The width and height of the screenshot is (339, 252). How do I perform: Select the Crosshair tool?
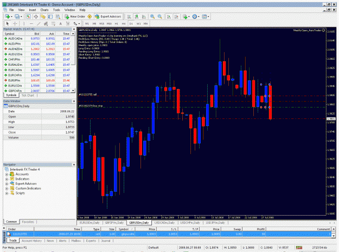coord(15,23)
